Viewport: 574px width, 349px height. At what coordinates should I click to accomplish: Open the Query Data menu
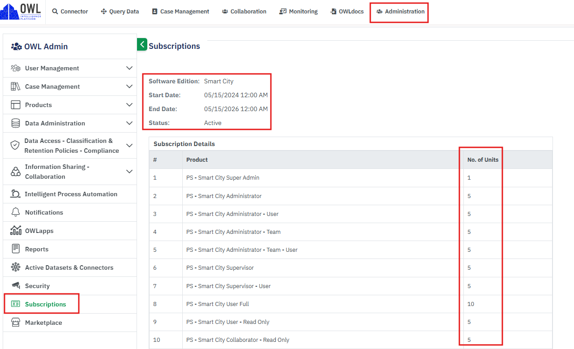tap(120, 12)
